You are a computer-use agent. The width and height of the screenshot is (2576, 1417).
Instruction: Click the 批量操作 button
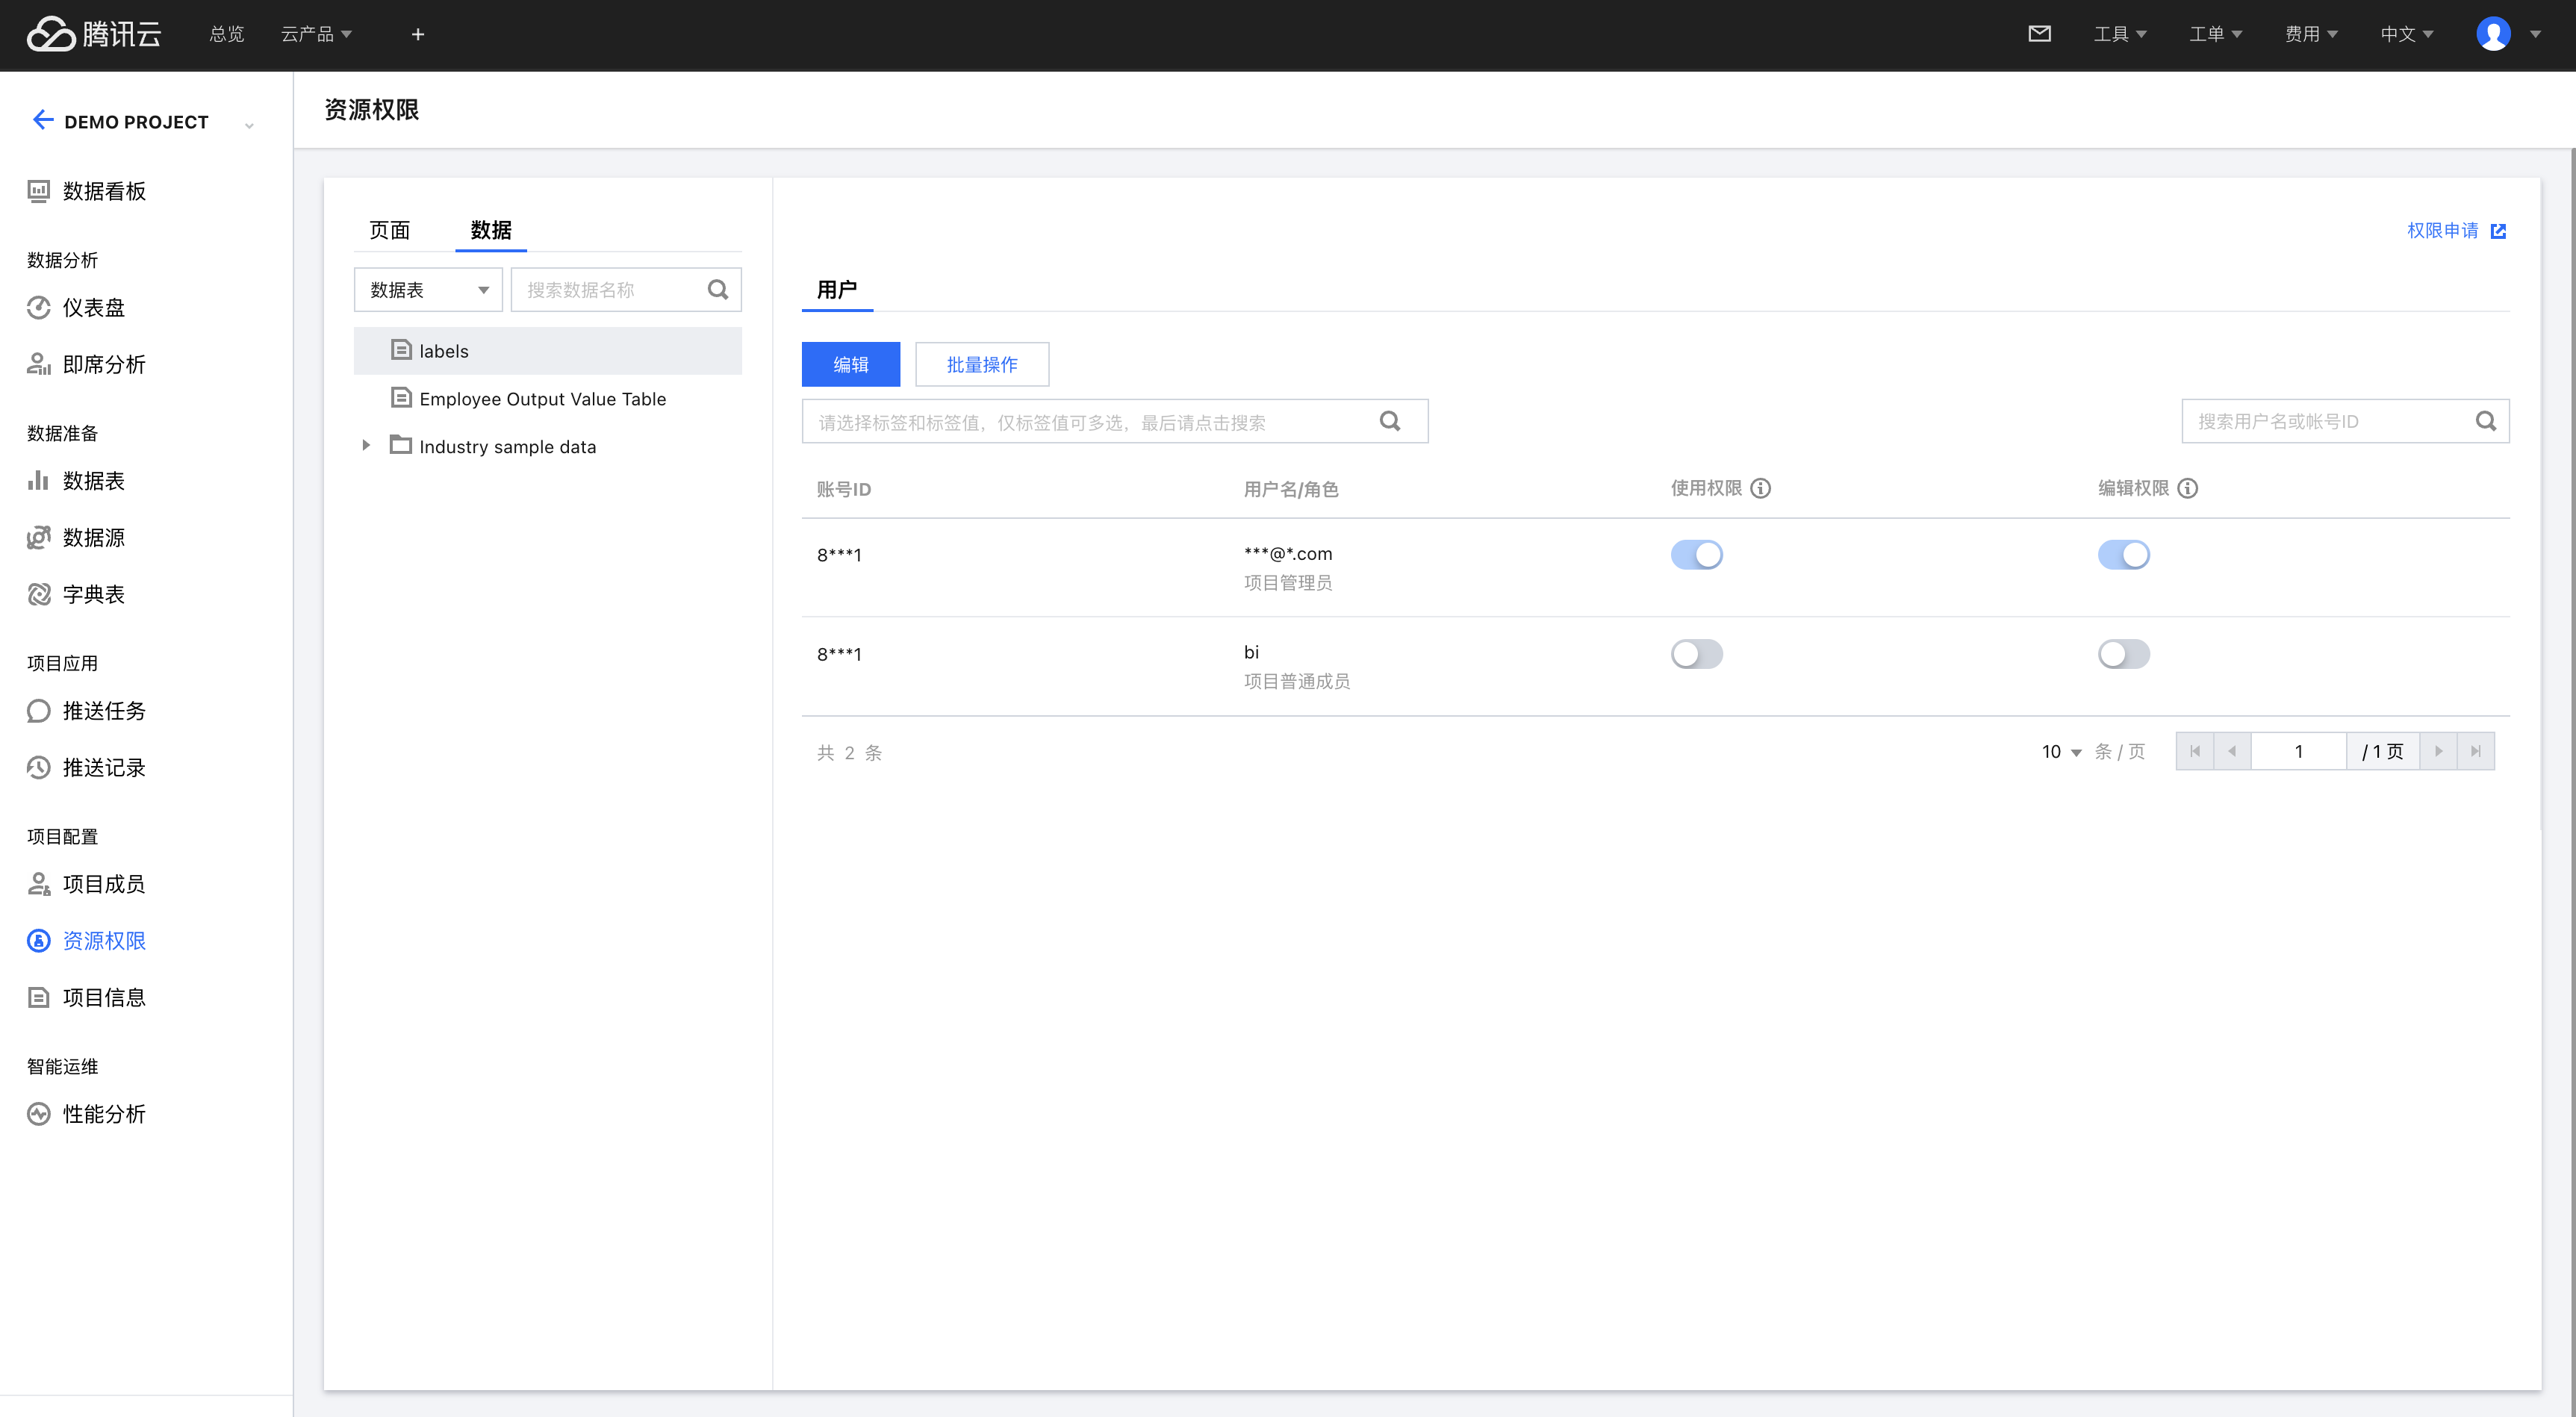coord(981,365)
